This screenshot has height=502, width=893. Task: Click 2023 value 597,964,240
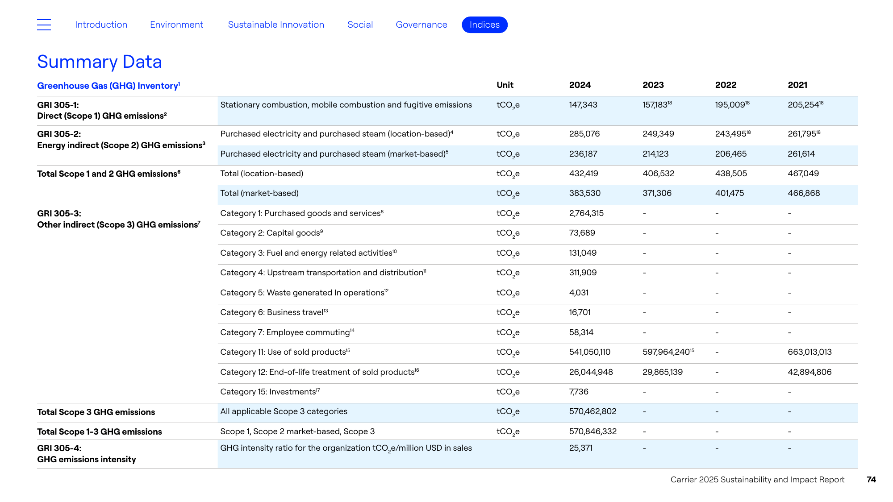[668, 352]
